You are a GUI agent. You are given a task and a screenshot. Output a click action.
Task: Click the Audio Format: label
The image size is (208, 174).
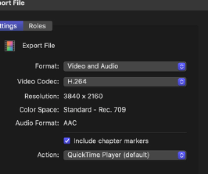(x=37, y=123)
